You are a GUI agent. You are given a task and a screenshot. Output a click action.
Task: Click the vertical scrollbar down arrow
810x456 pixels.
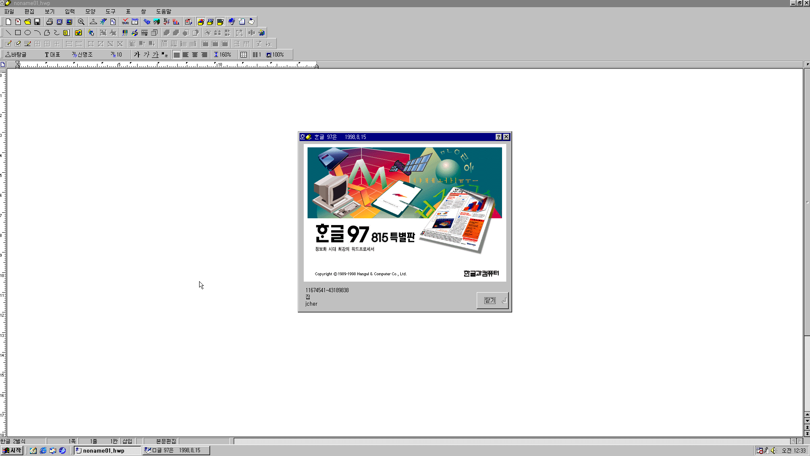(807, 421)
